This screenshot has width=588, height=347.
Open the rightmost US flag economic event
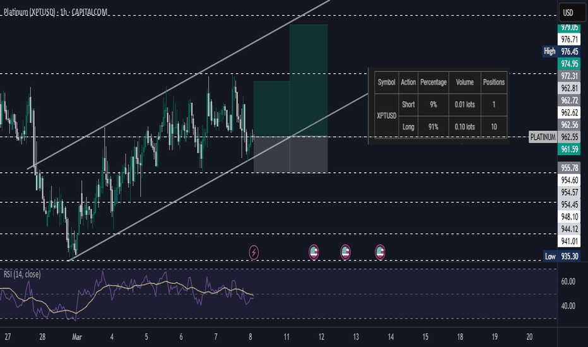tap(380, 252)
